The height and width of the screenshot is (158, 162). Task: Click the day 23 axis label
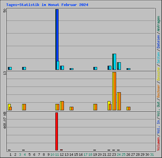(114, 155)
